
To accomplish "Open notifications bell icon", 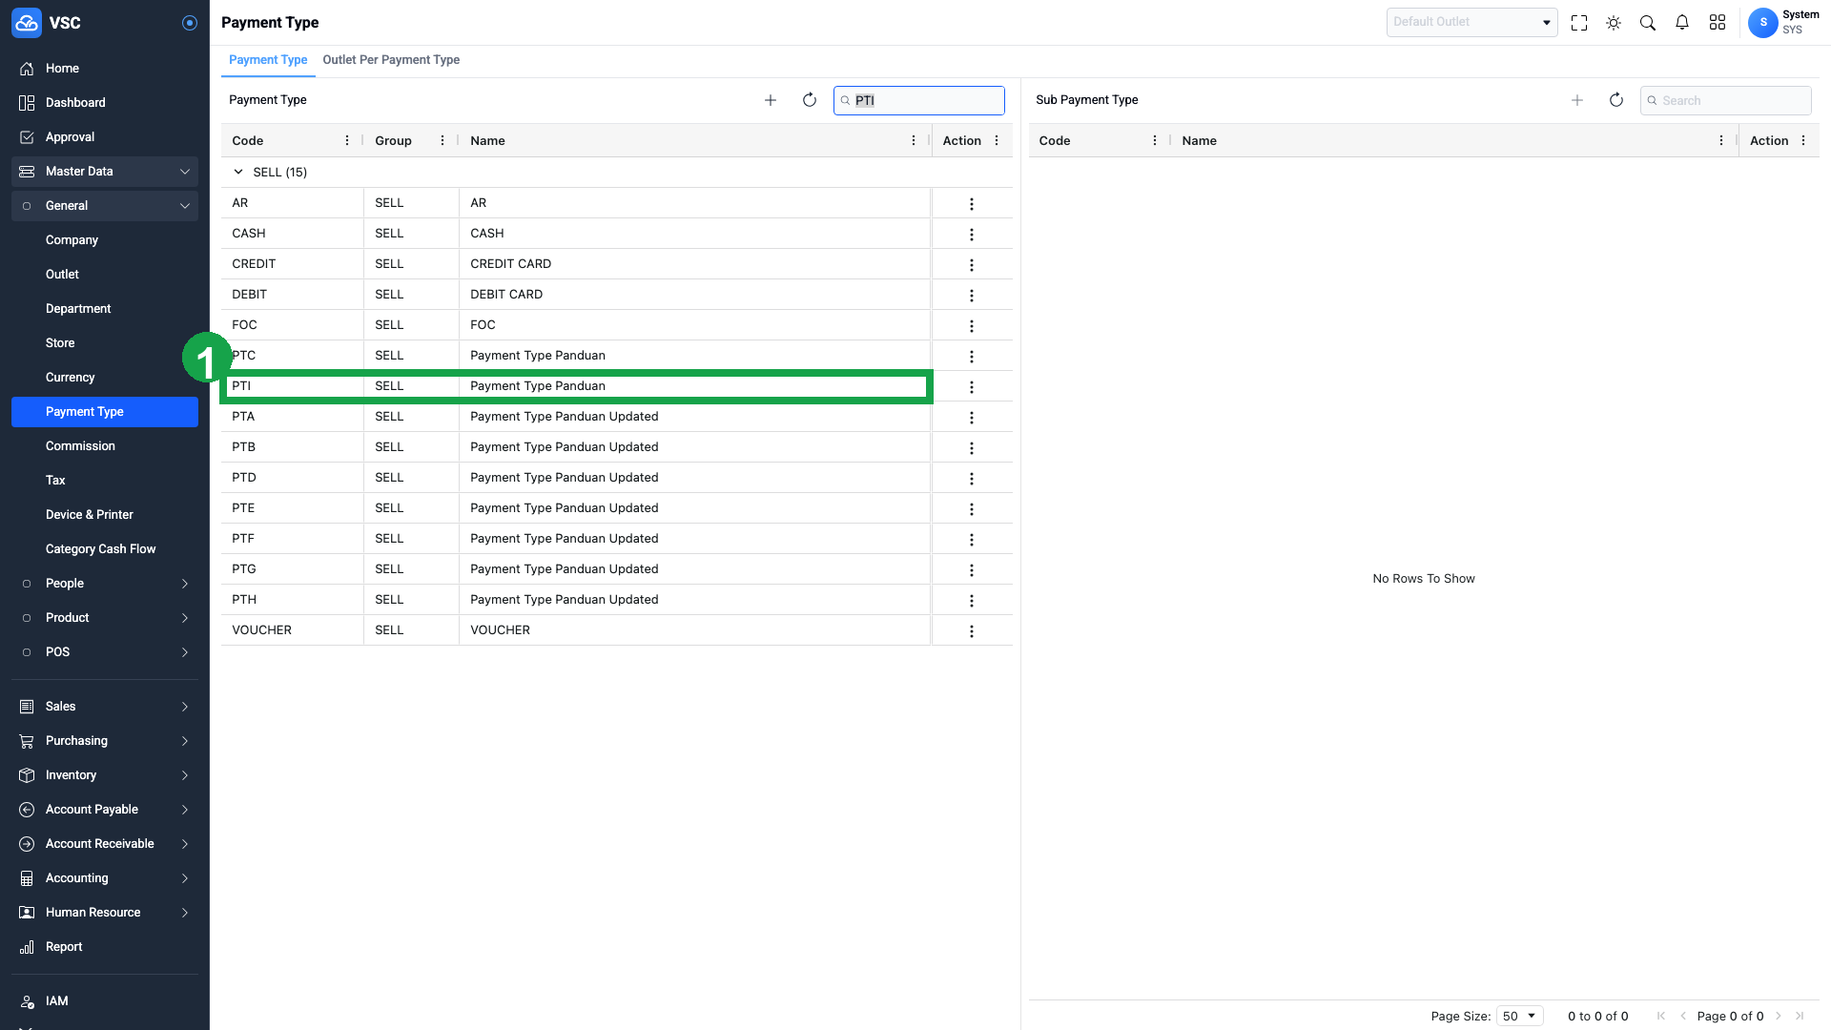I will [x=1682, y=23].
